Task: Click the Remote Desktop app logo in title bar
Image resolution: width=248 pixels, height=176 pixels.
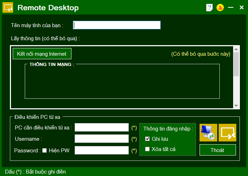Action: pyautogui.click(x=8, y=7)
